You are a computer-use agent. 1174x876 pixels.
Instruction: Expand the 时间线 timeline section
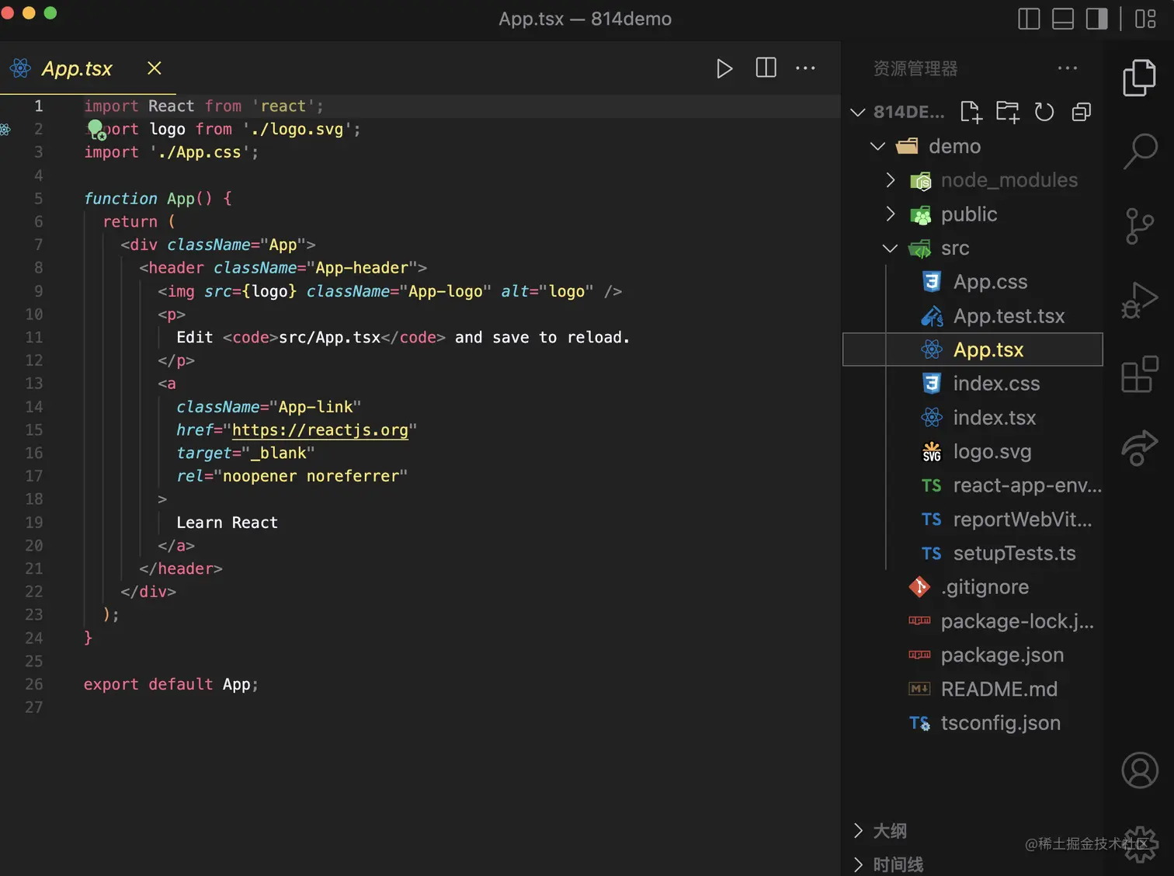(x=857, y=864)
